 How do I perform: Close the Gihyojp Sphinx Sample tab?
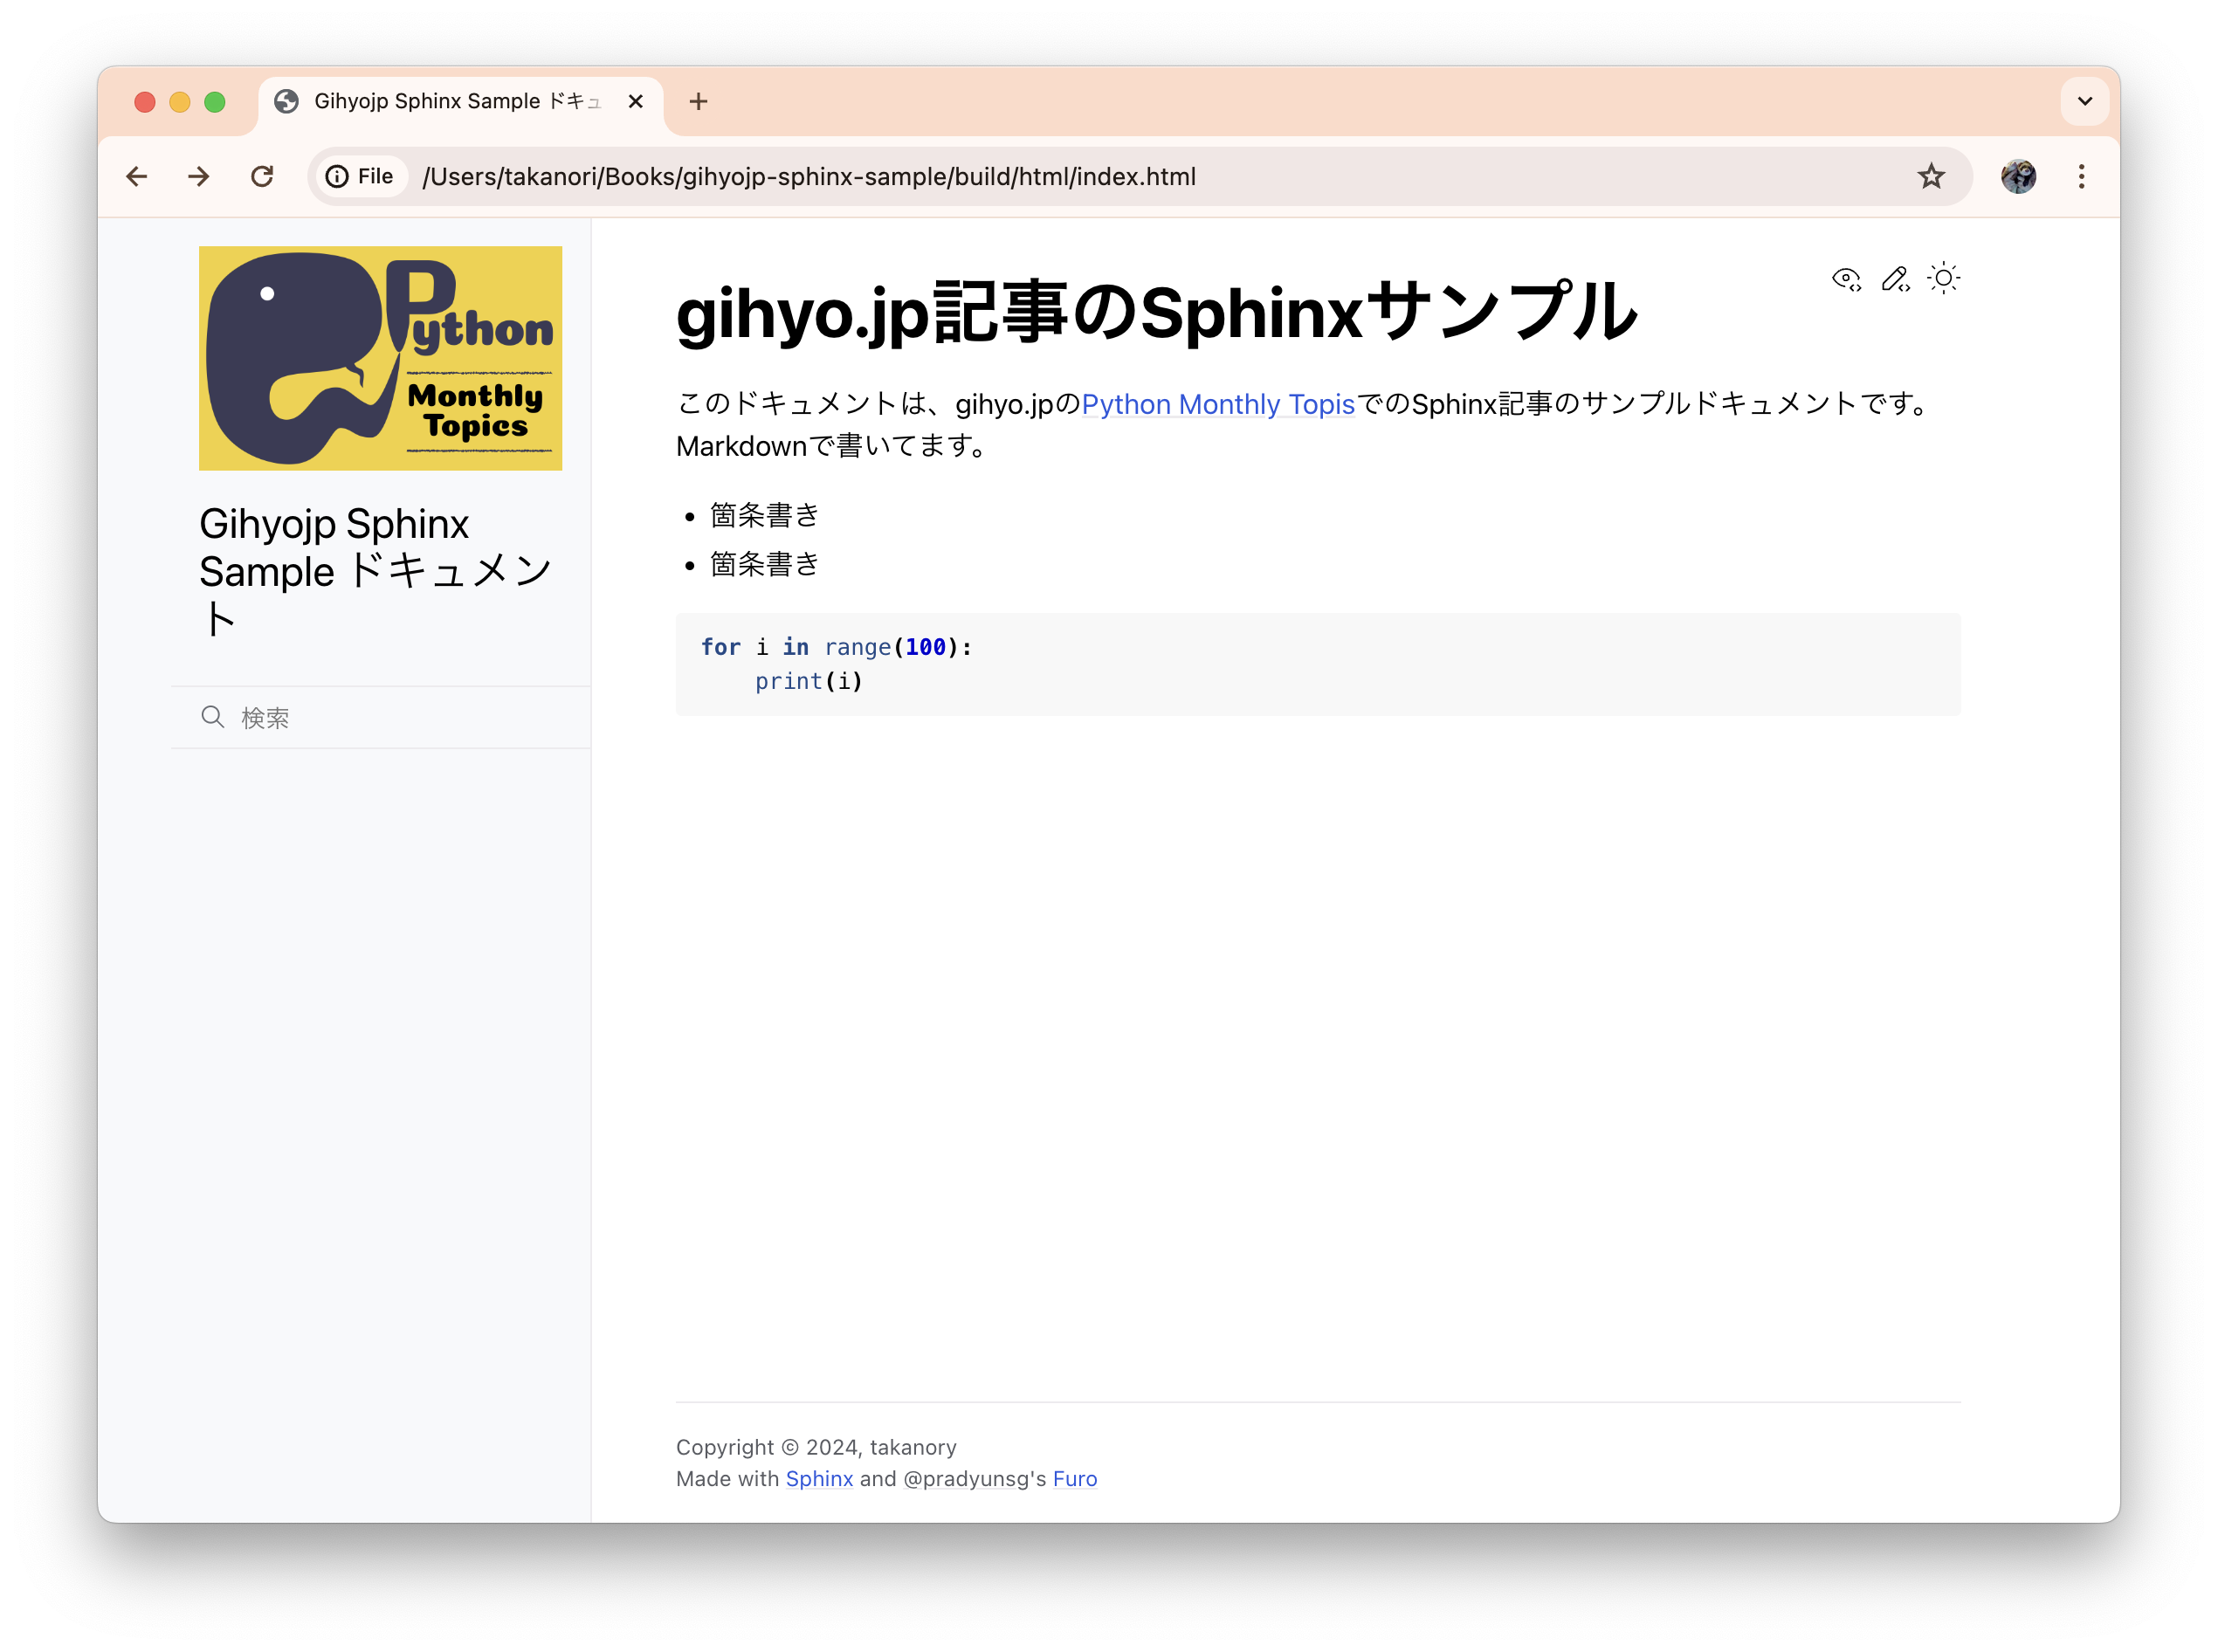[635, 102]
